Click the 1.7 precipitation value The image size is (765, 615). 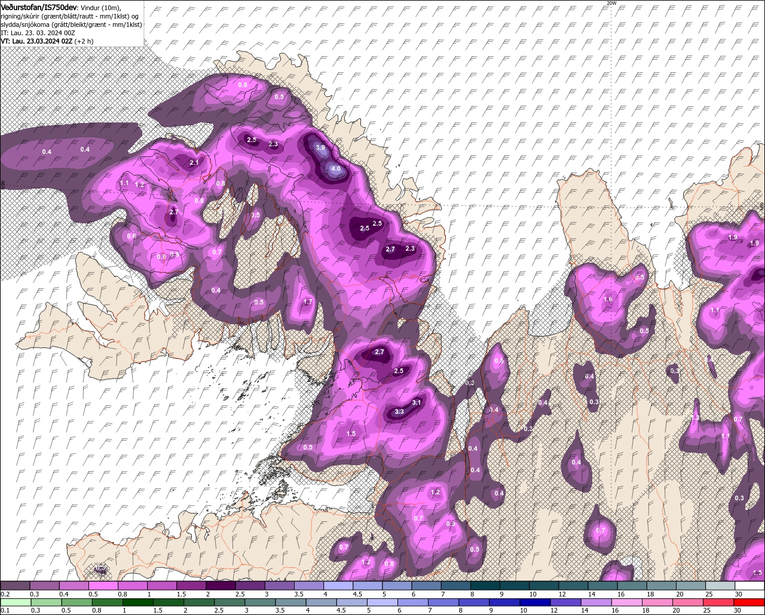308,302
